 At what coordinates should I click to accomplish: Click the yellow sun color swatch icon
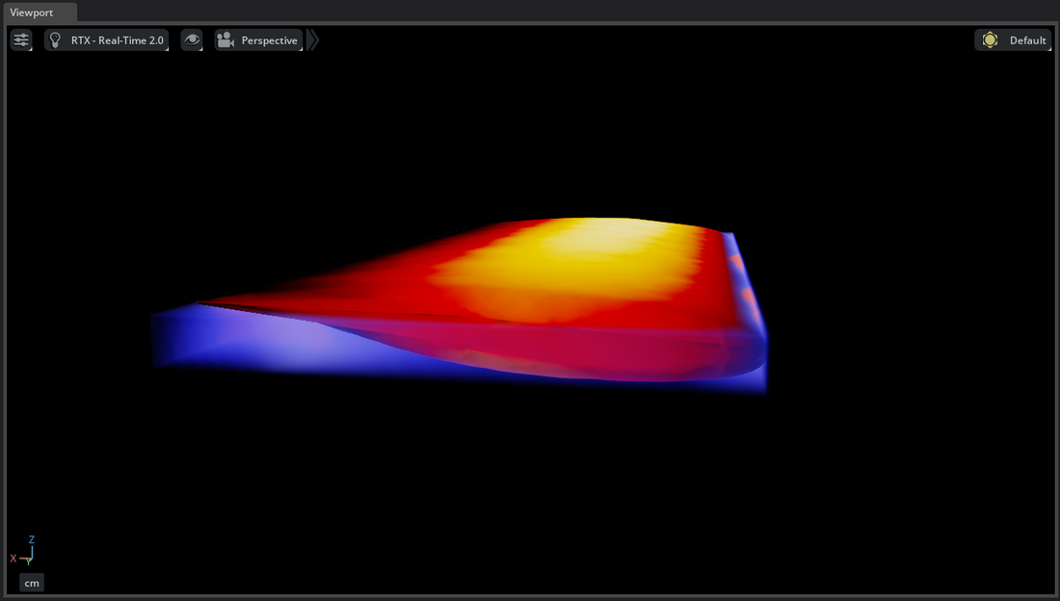pyautogui.click(x=990, y=39)
